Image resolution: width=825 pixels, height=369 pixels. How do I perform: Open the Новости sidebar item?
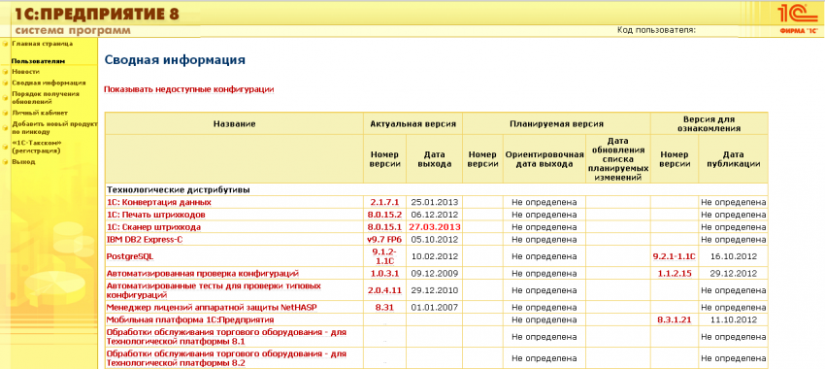point(26,72)
